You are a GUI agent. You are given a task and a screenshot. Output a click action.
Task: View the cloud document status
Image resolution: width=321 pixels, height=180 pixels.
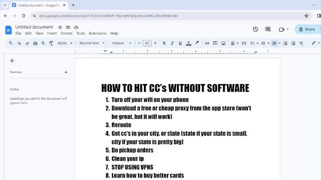tap(76, 27)
